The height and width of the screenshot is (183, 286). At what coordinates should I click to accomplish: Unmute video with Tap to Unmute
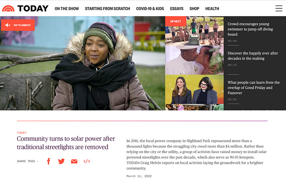(18, 25)
